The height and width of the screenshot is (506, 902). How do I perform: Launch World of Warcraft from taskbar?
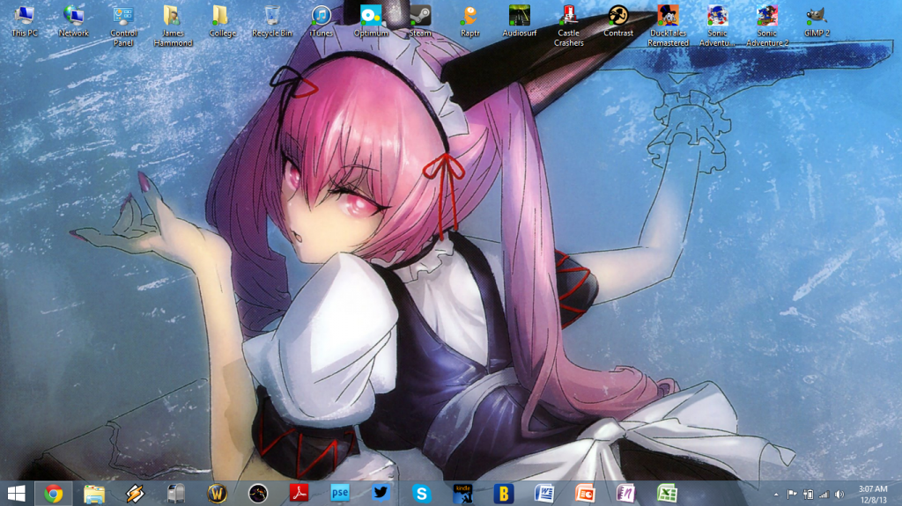(217, 494)
